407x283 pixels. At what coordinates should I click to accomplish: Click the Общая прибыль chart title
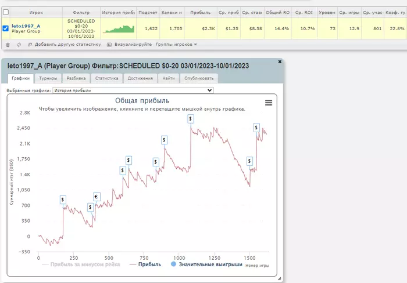(142, 101)
